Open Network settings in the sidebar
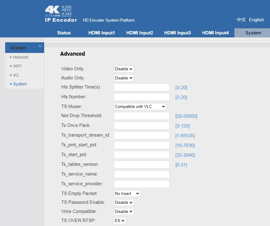The height and width of the screenshot is (226, 270). click(x=21, y=57)
